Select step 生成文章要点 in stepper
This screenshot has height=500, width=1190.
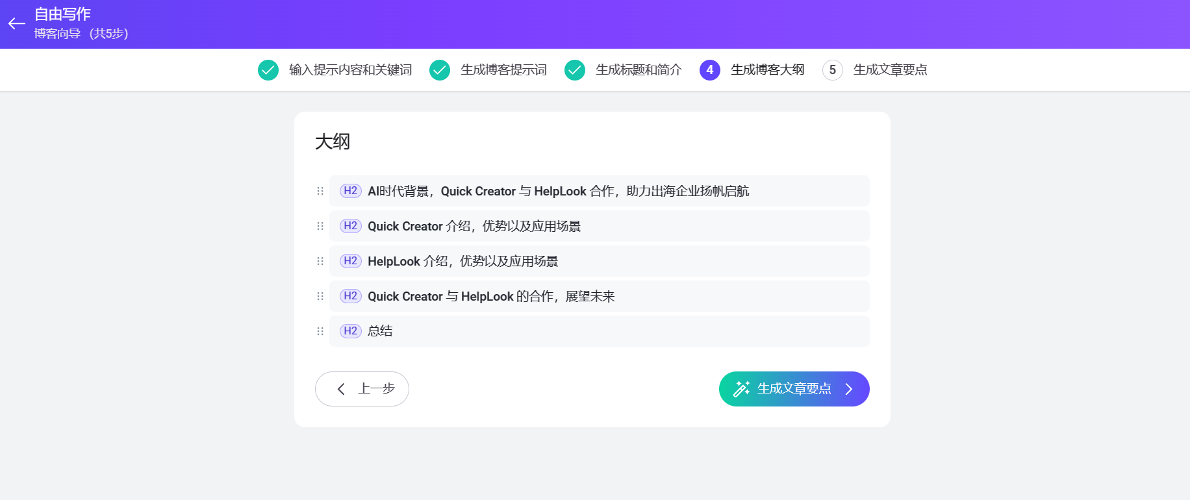(x=891, y=70)
